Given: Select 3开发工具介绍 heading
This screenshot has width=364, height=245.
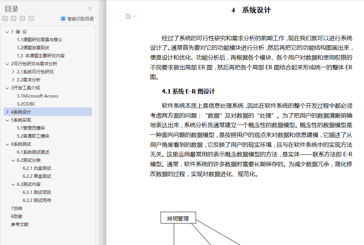Looking at the screenshot, I should [25, 88].
